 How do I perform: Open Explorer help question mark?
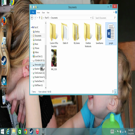coord(116,12)
